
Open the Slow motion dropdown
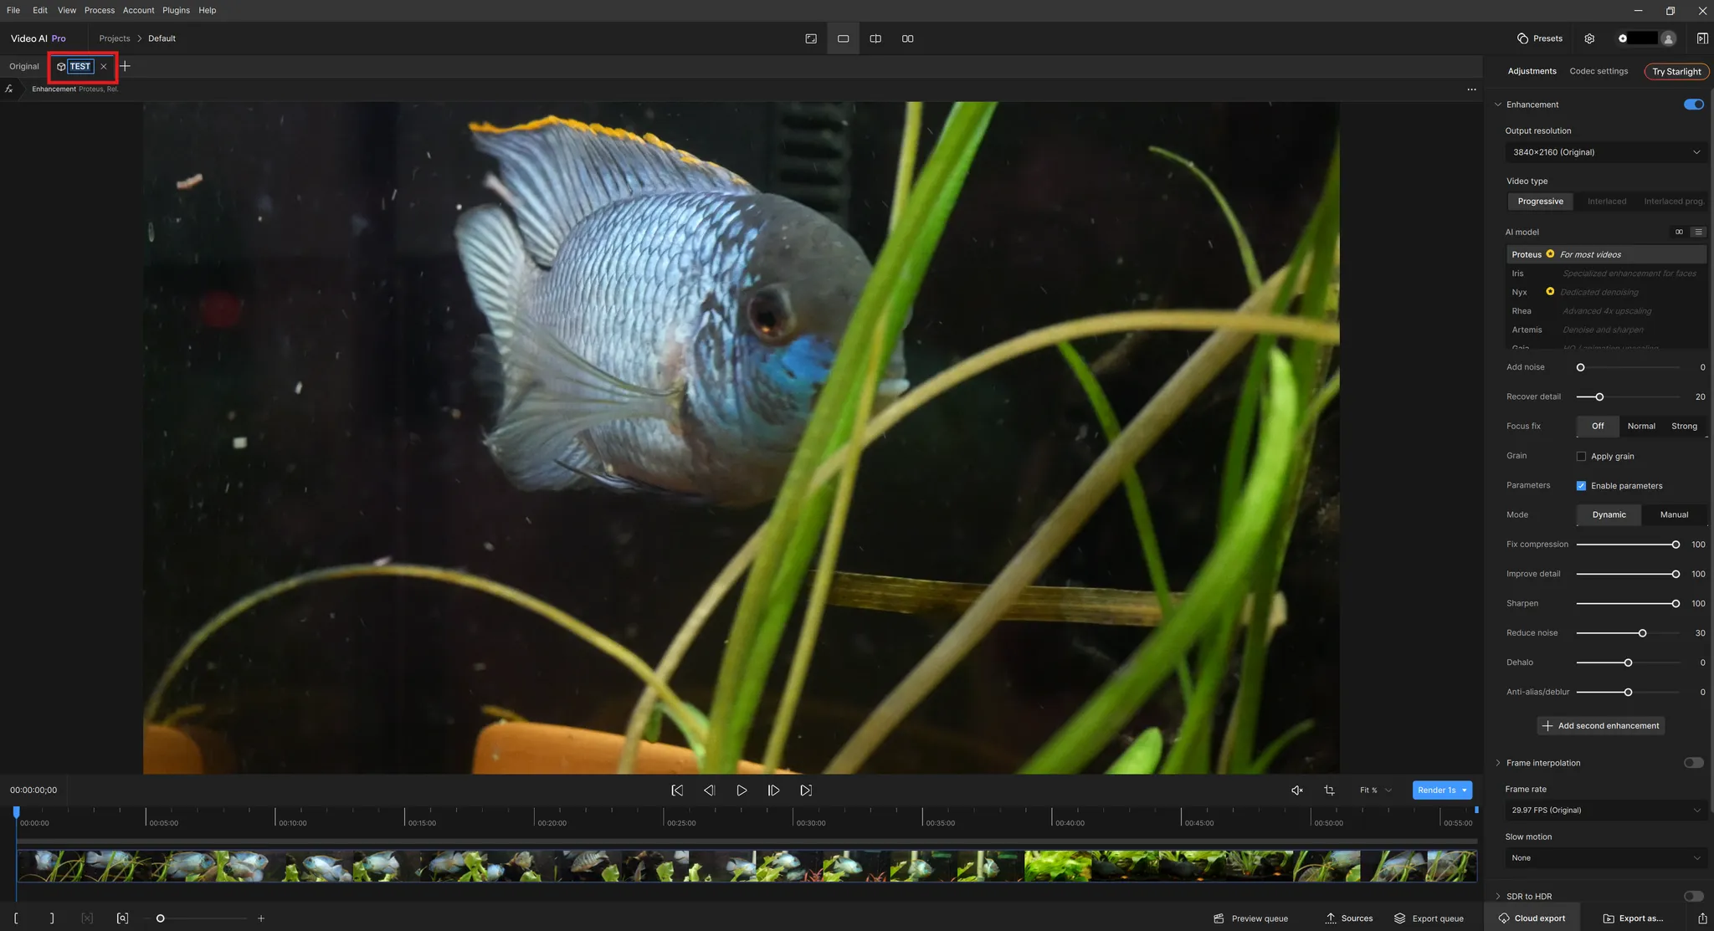[x=1605, y=857]
